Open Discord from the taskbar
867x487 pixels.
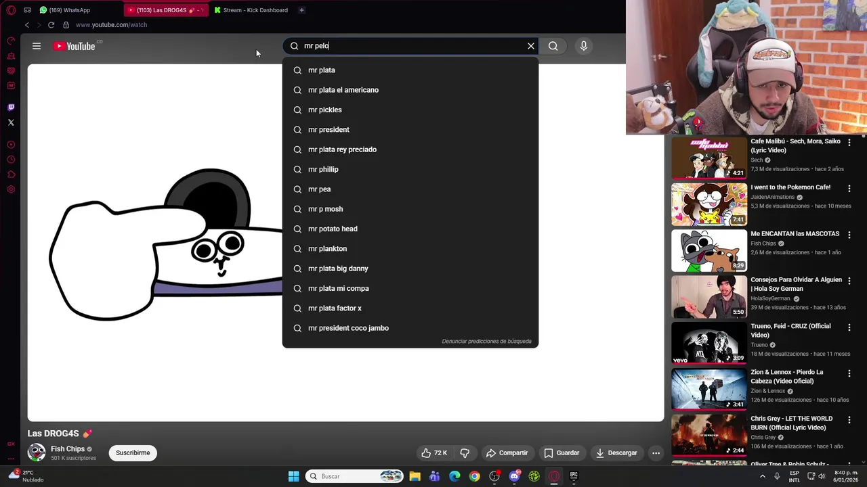point(514,476)
